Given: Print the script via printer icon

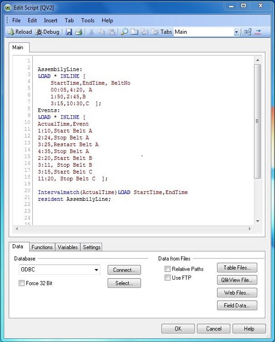Looking at the screenshot, I should pos(79,32).
